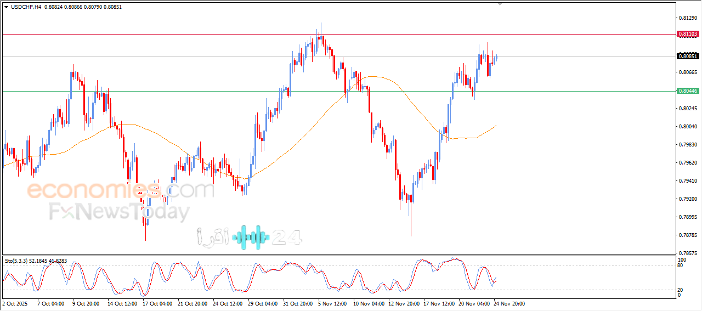Viewport: 702px width, 311px height.
Task: Click the OHLC values in chart header
Action: 82,7
